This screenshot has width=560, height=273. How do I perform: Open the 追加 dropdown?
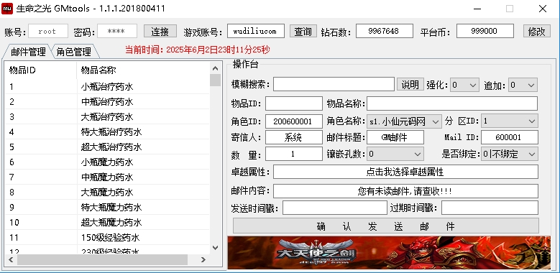pyautogui.click(x=523, y=85)
